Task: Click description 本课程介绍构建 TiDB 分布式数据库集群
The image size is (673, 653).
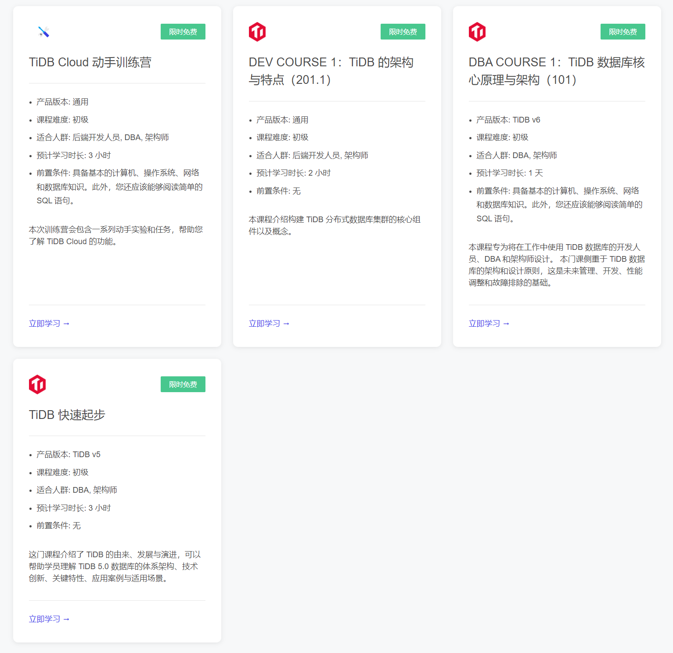Action: pyautogui.click(x=335, y=225)
